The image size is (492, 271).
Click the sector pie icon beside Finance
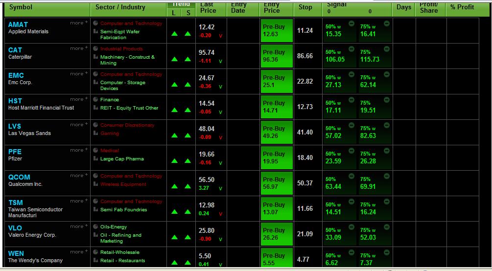[95, 99]
